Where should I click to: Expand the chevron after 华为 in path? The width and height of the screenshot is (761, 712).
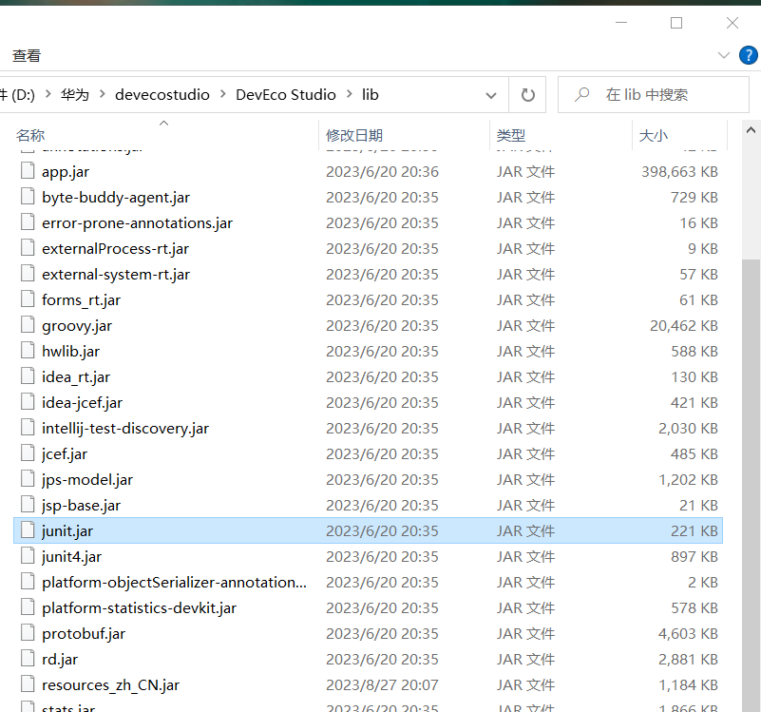(102, 94)
